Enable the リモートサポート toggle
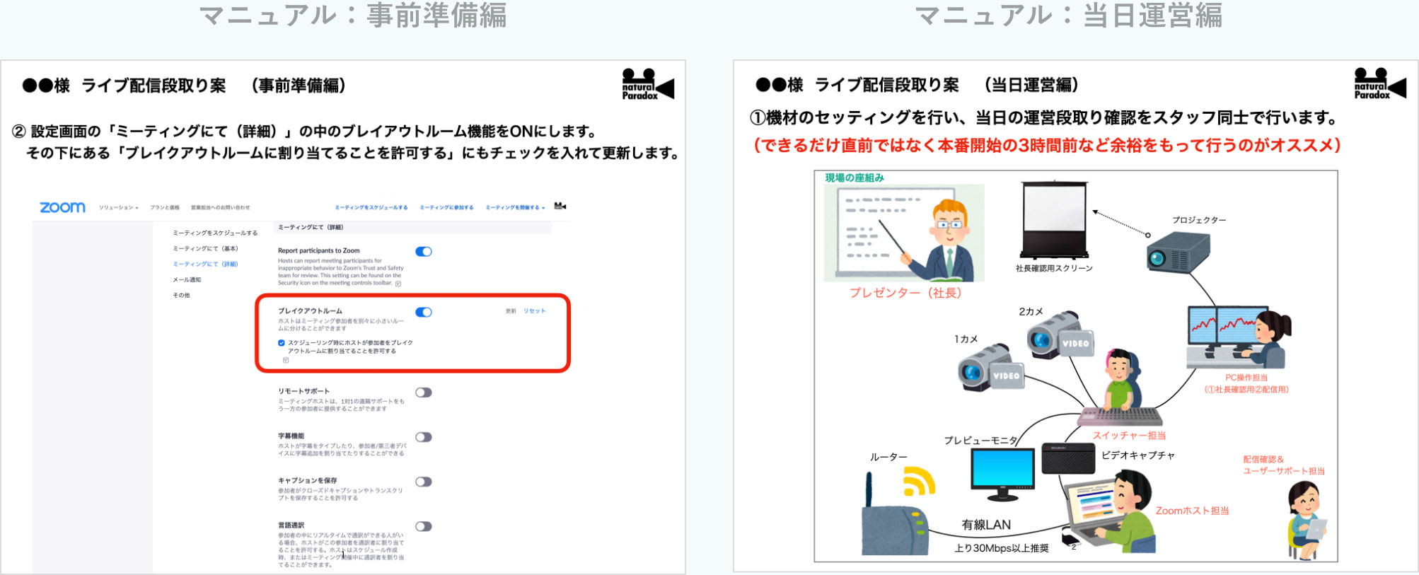Image resolution: width=1419 pixels, height=575 pixels. click(x=424, y=393)
